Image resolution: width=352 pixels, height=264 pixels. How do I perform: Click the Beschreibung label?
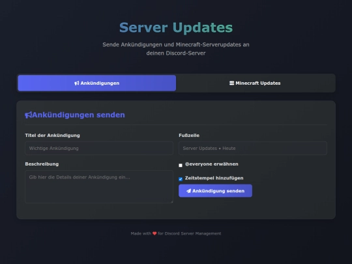click(42, 164)
